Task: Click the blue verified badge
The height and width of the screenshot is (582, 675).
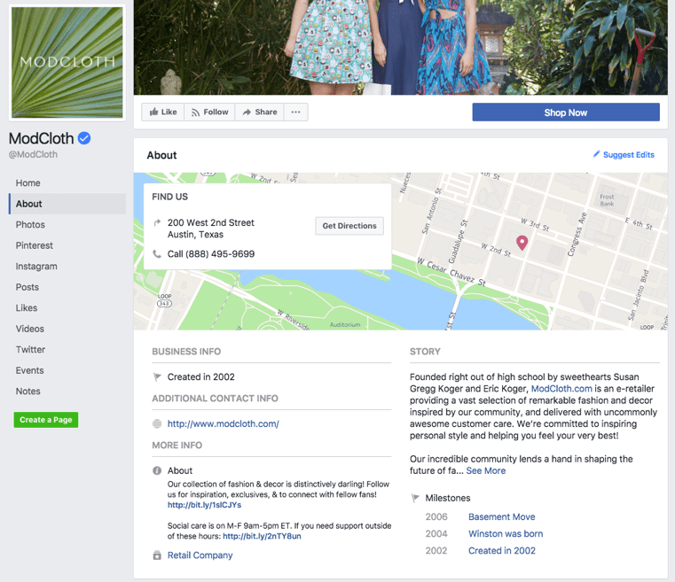Action: [x=84, y=138]
